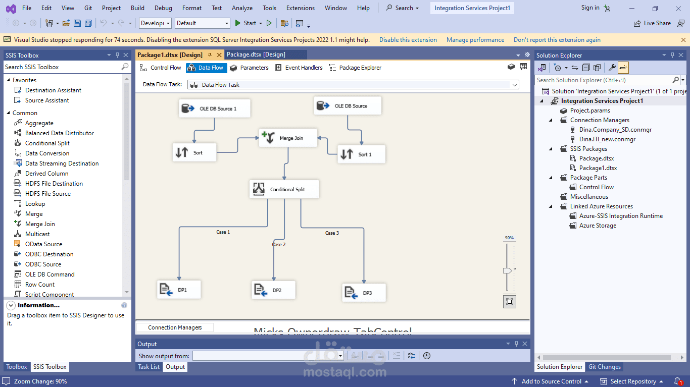Screen dimensions: 690x387
Task: Open Properties wrench icon
Action: click(612, 68)
